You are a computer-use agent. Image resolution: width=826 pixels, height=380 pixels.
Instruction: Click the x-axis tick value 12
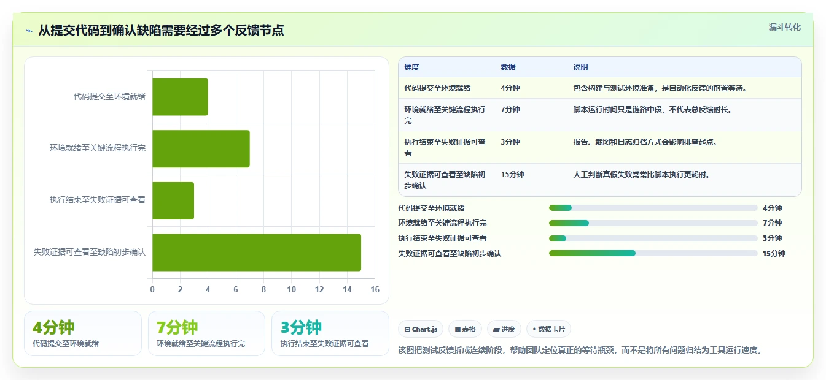coord(319,290)
